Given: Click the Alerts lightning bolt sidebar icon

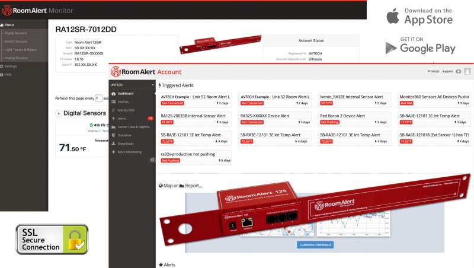Looking at the screenshot, I should (114, 119).
